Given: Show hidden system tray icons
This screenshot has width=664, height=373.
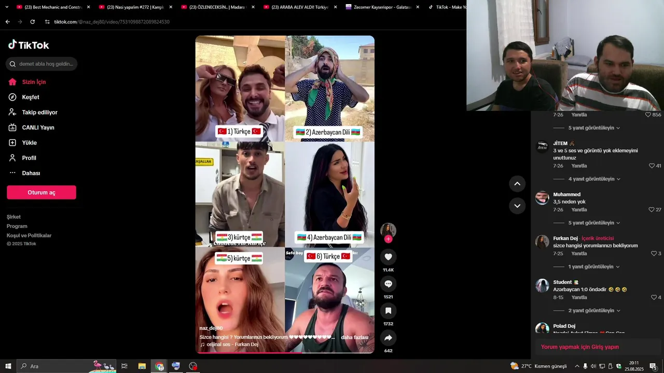Looking at the screenshot, I should click(577, 366).
